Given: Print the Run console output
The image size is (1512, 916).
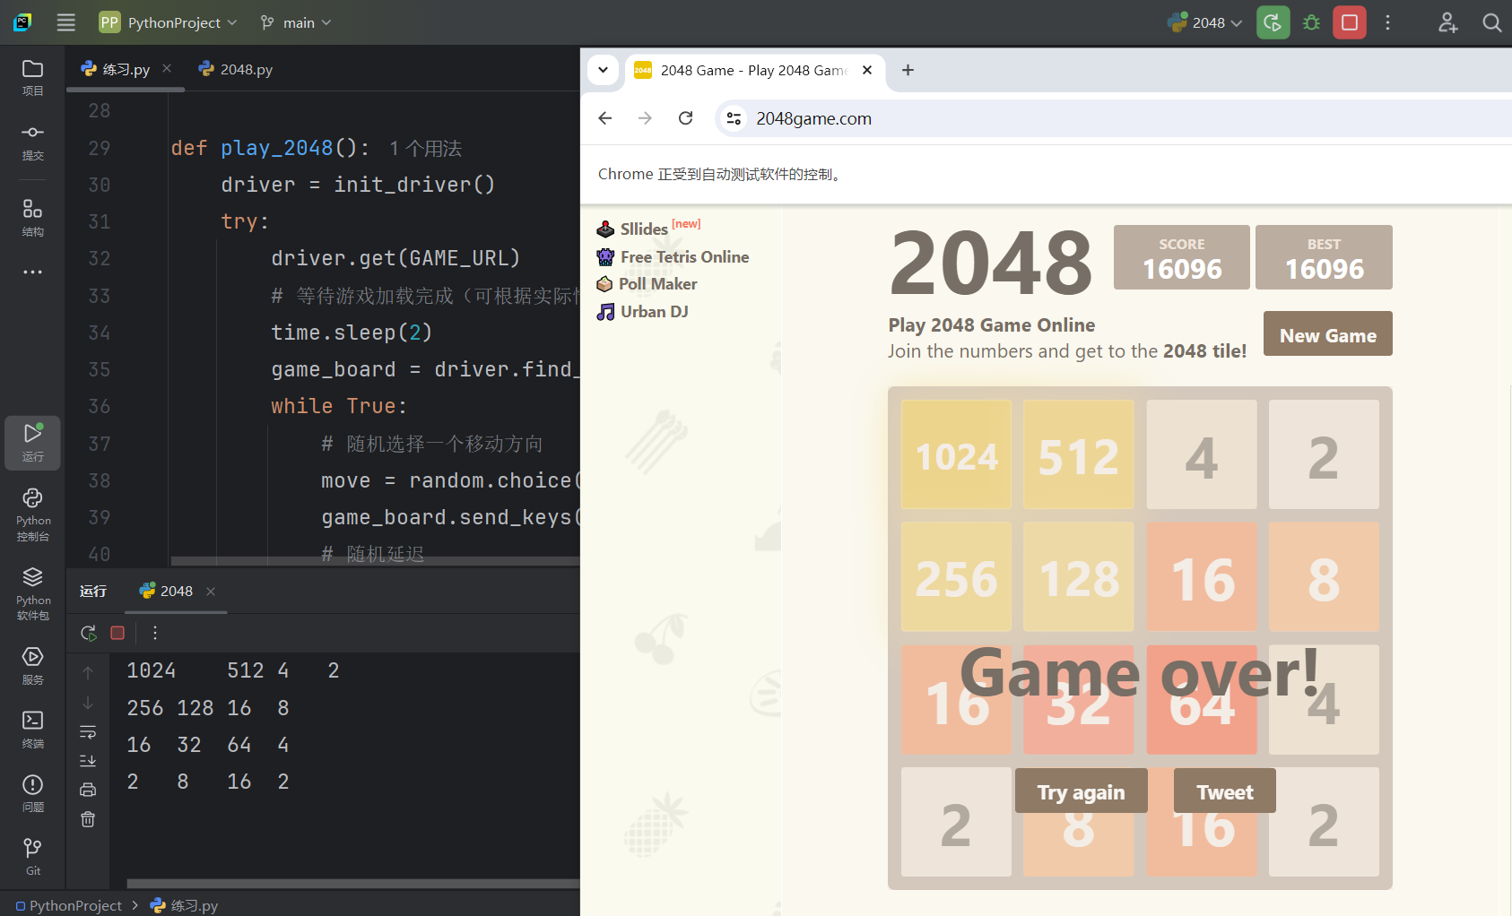Looking at the screenshot, I should point(88,790).
